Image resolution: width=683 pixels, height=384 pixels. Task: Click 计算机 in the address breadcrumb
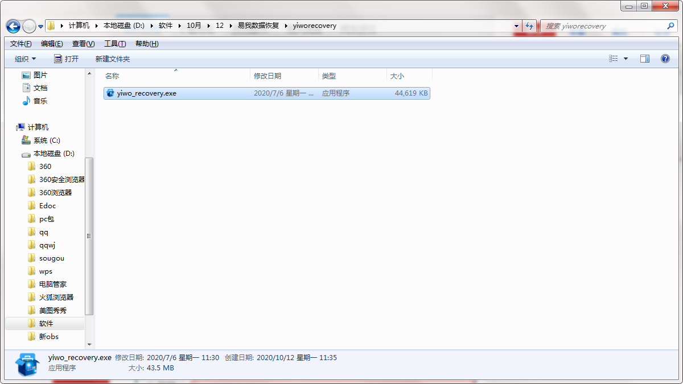[79, 26]
